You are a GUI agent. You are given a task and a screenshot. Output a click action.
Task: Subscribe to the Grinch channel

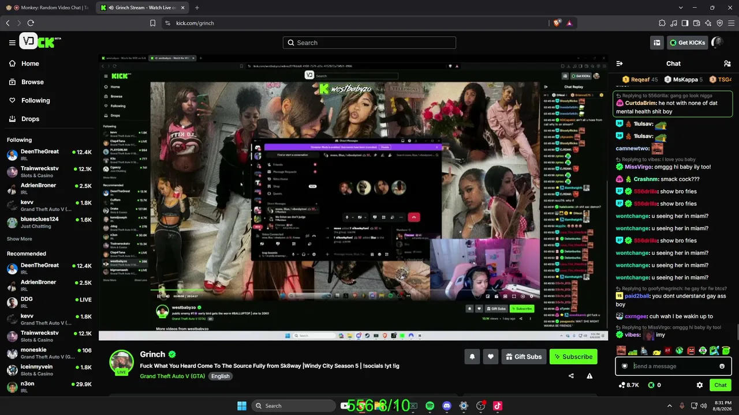tap(573, 357)
